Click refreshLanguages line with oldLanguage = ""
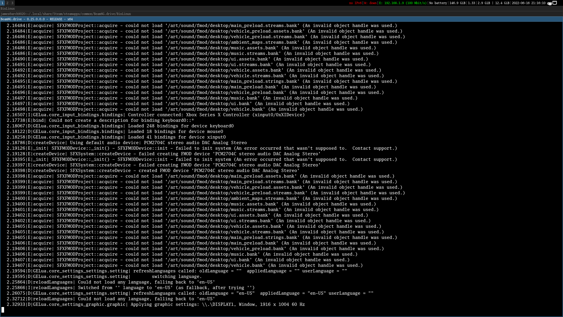The height and width of the screenshot is (317, 563). click(177, 271)
